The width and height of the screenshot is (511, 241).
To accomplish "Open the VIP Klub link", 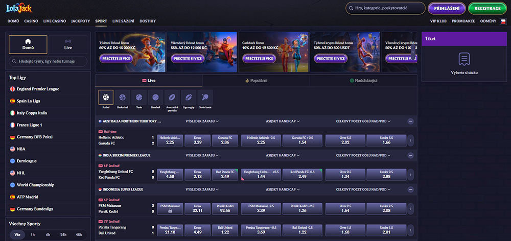I will [x=438, y=21].
